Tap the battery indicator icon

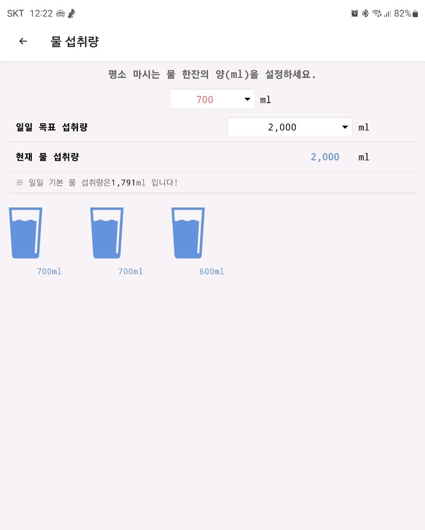[415, 14]
